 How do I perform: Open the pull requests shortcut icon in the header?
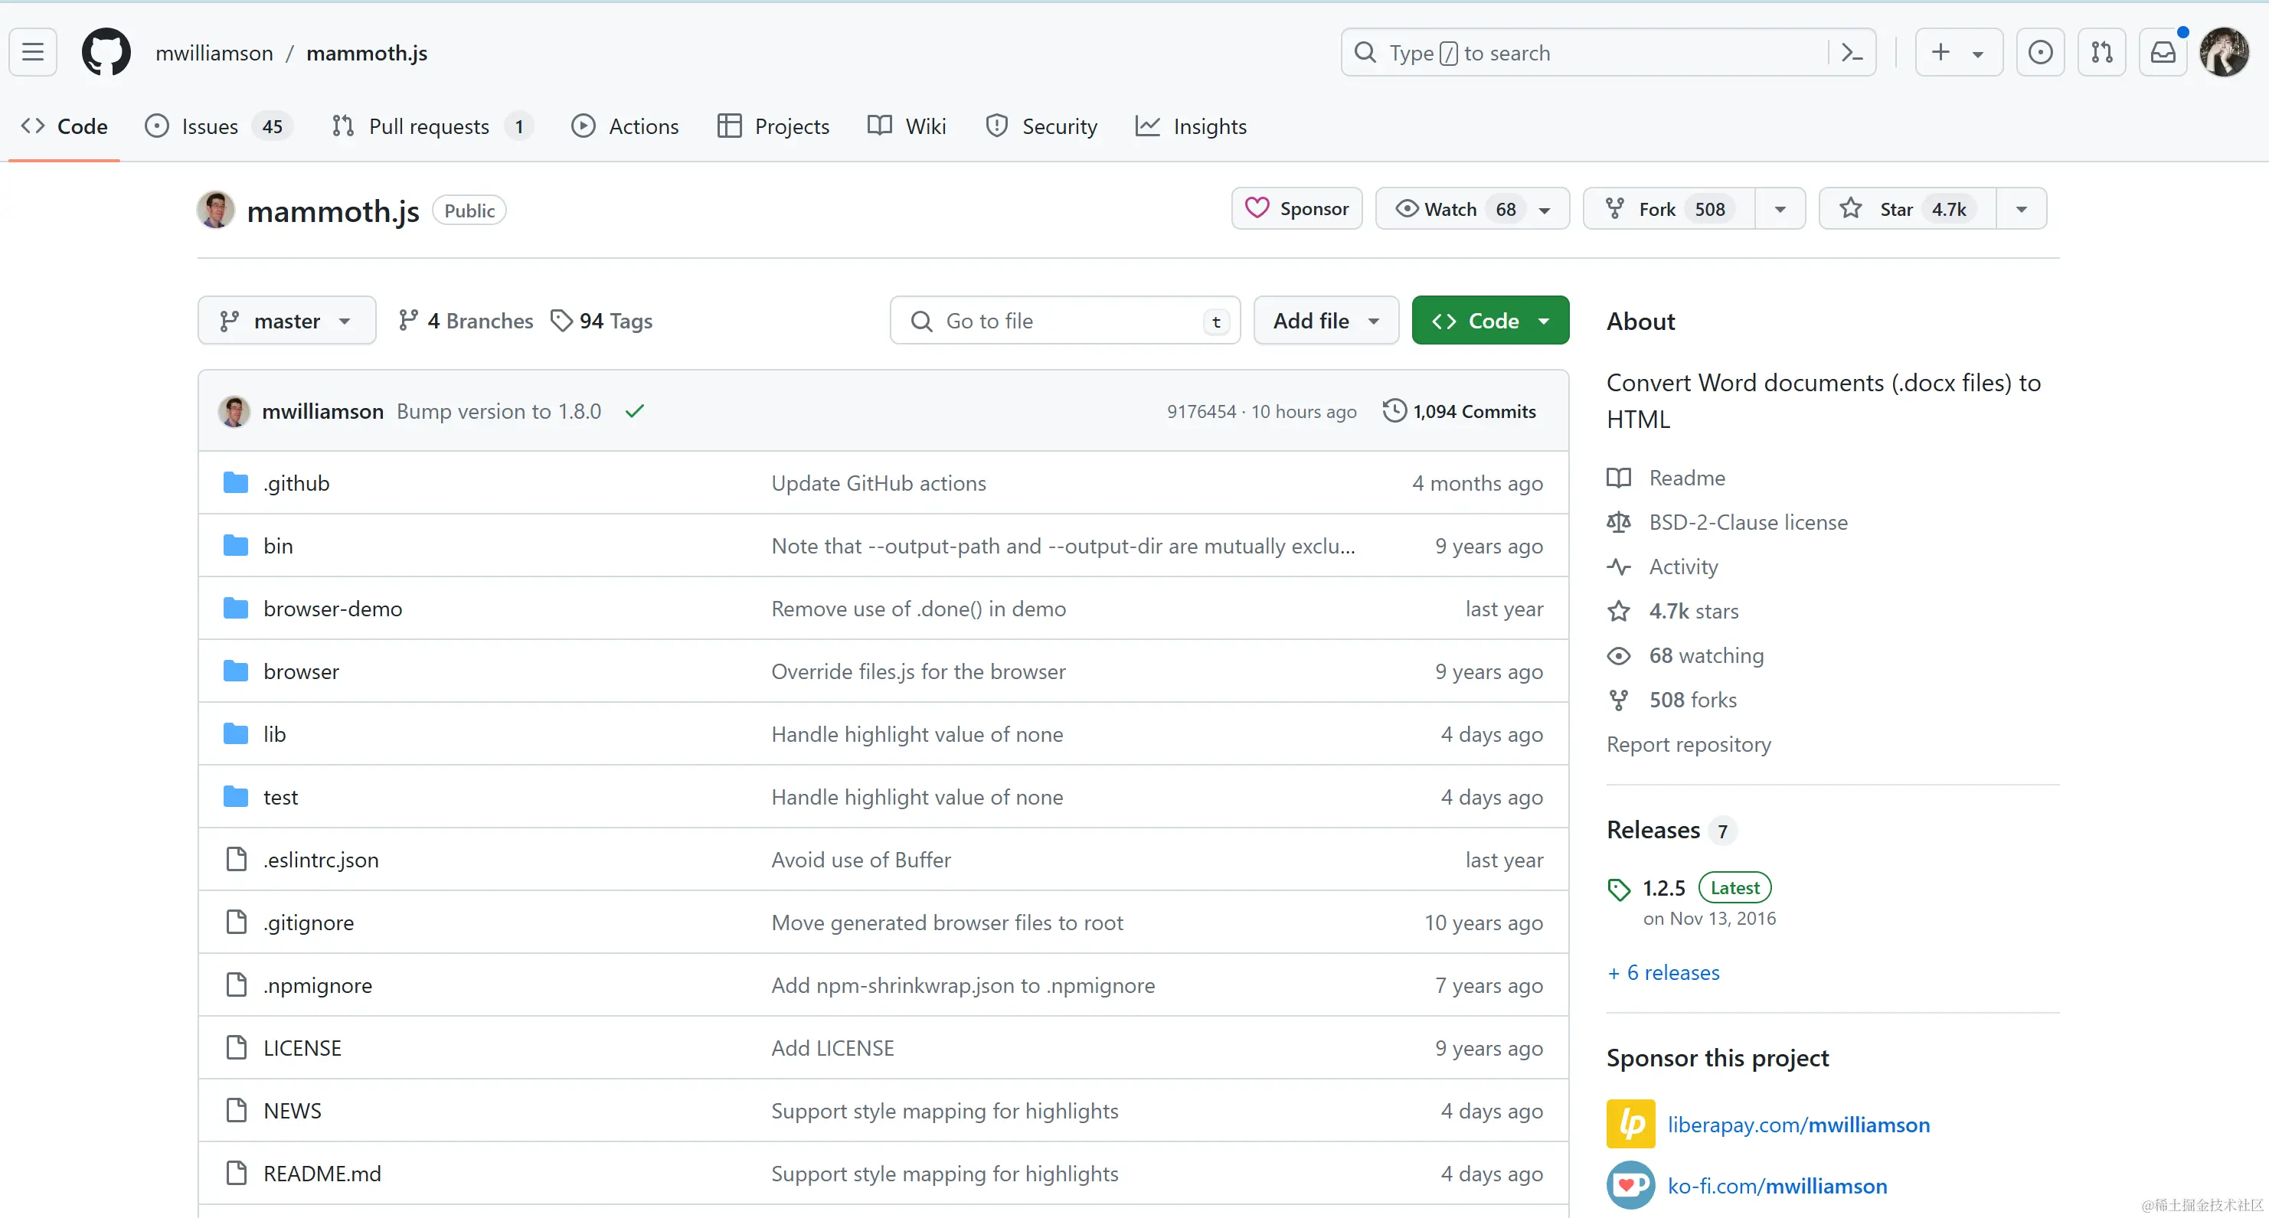click(2101, 53)
